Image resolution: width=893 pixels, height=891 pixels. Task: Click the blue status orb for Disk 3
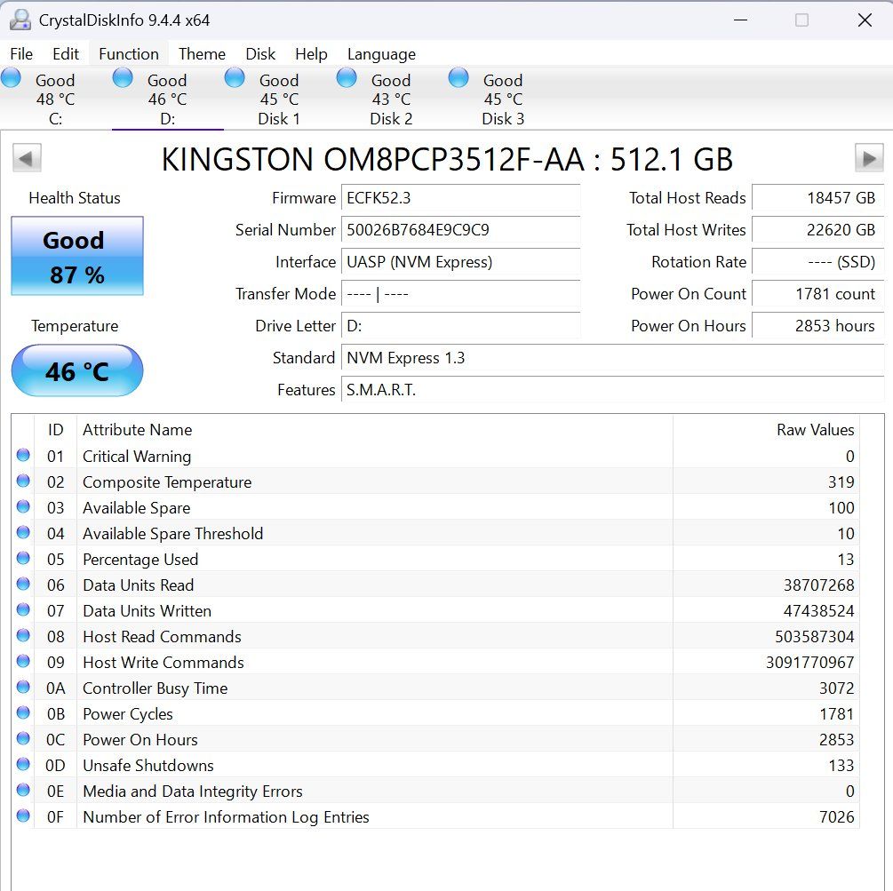[x=458, y=77]
